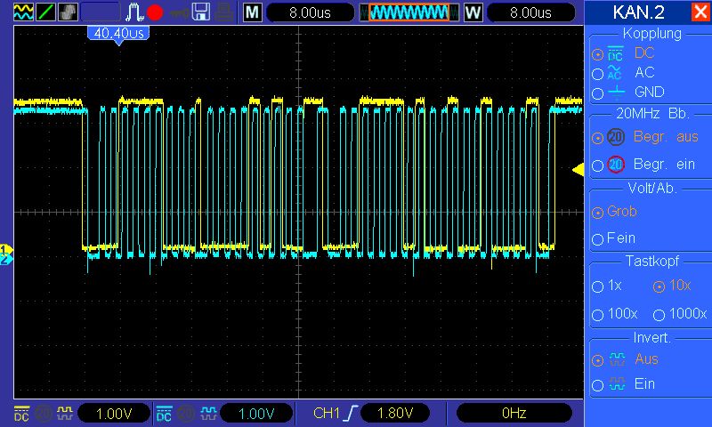Click the yellow CH1 DC coupling icon

point(22,413)
